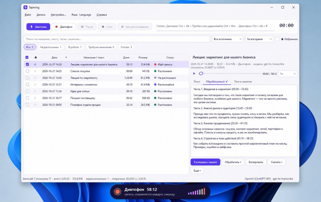
Task: Click the Пауза button in the toolbar
Action: [87, 27]
